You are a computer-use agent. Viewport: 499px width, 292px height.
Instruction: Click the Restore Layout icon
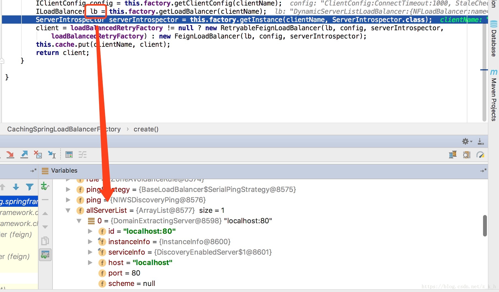tap(453, 155)
